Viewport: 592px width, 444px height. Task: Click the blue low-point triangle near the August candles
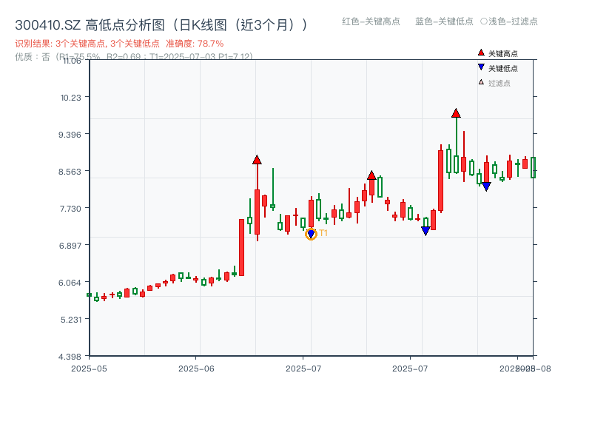click(x=486, y=186)
